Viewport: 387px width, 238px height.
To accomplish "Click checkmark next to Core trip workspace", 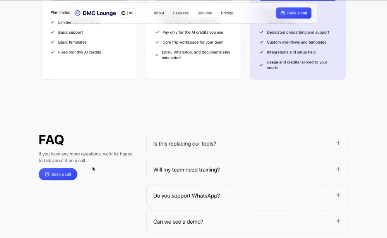I will pos(157,42).
